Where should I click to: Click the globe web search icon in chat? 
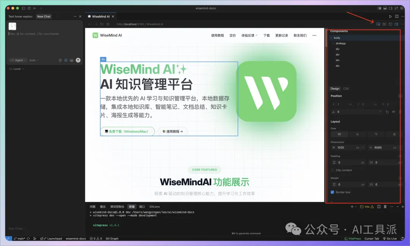point(66,60)
